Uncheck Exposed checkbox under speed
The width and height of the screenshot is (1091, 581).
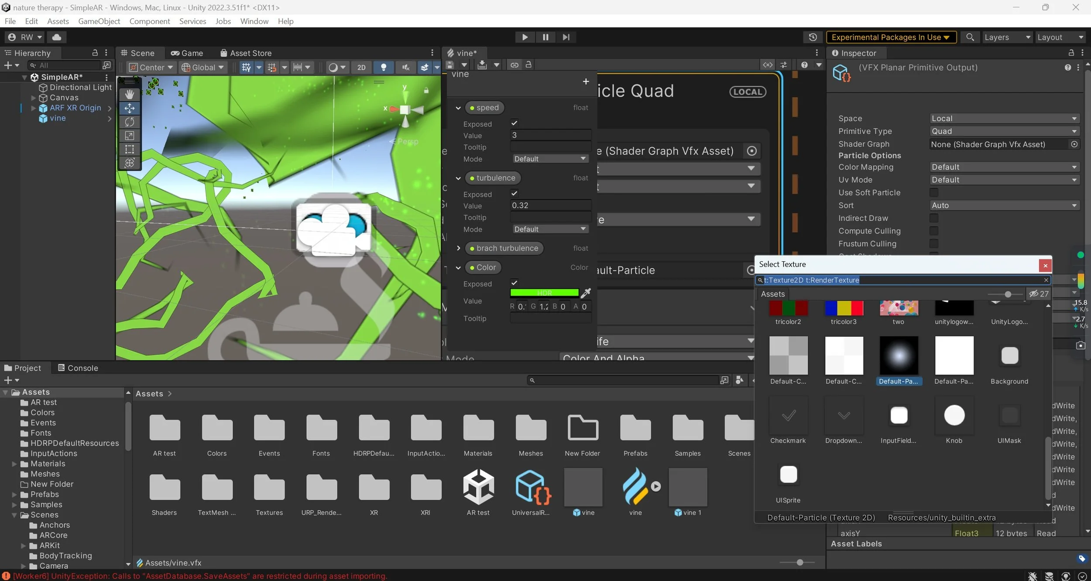(514, 123)
